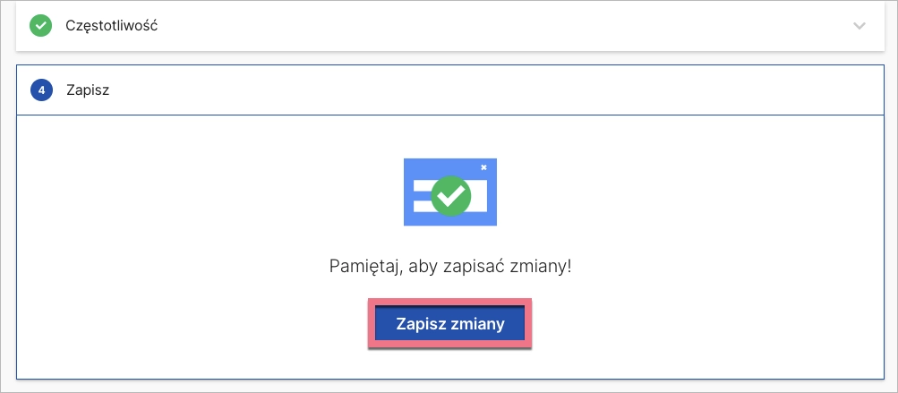Click the small x in the illustration
This screenshot has width=898, height=393.
click(483, 167)
